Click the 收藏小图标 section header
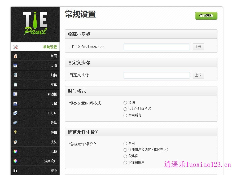This screenshot has height=175, width=232. click(141, 34)
